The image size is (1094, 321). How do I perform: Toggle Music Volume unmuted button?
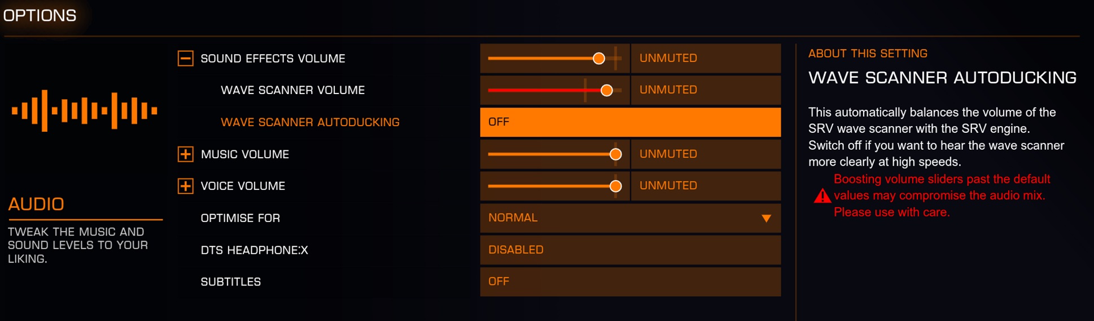pos(706,154)
